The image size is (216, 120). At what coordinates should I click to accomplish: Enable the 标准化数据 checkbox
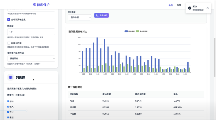point(9,43)
